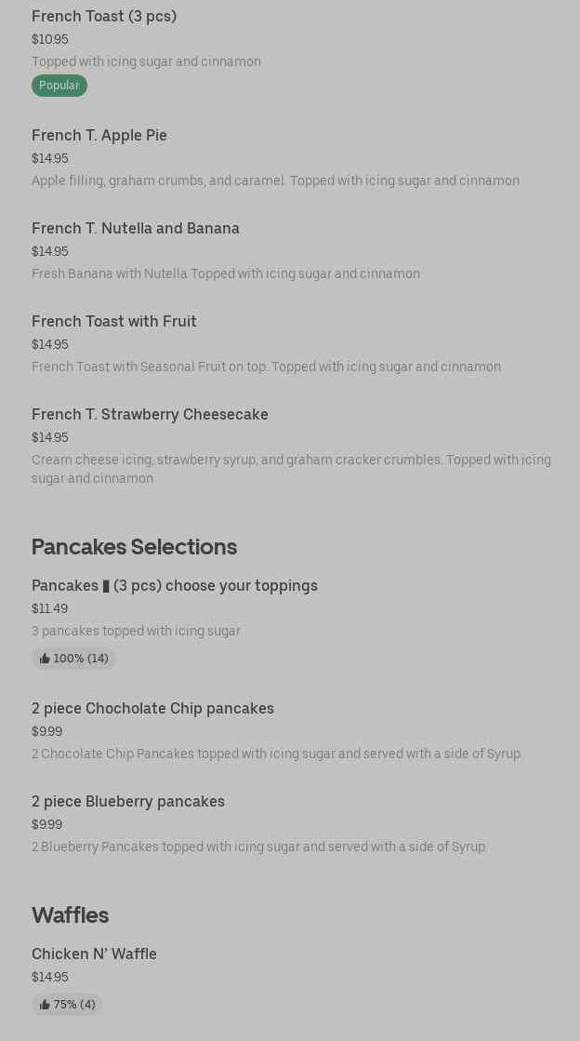This screenshot has height=1041, width=580.
Task: Click the Blueberry pancakes description text
Action: click(x=258, y=847)
